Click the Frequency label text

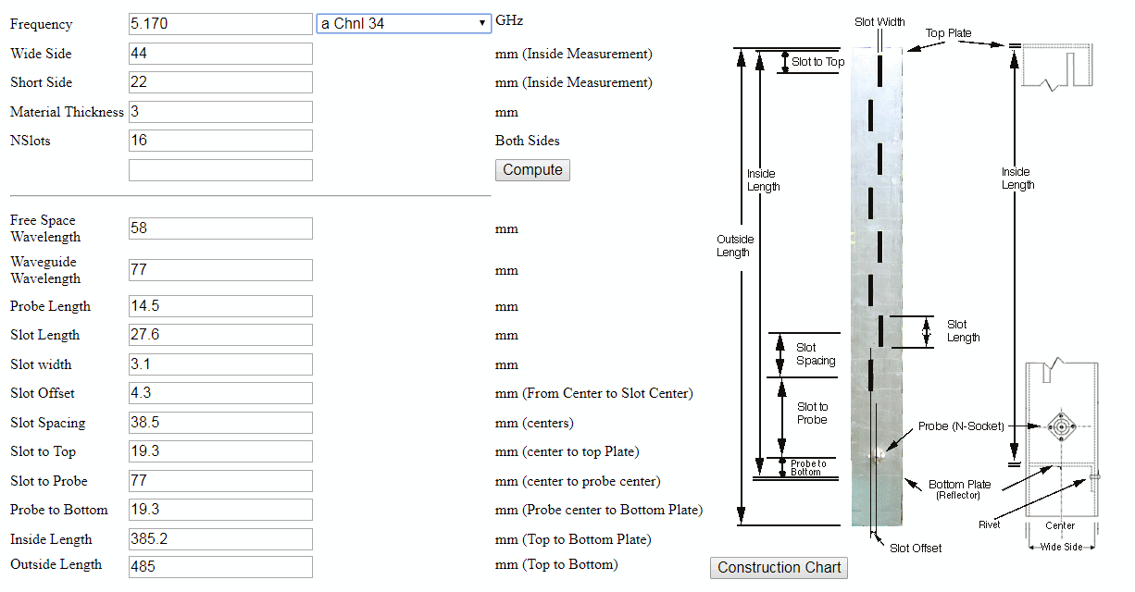(41, 24)
